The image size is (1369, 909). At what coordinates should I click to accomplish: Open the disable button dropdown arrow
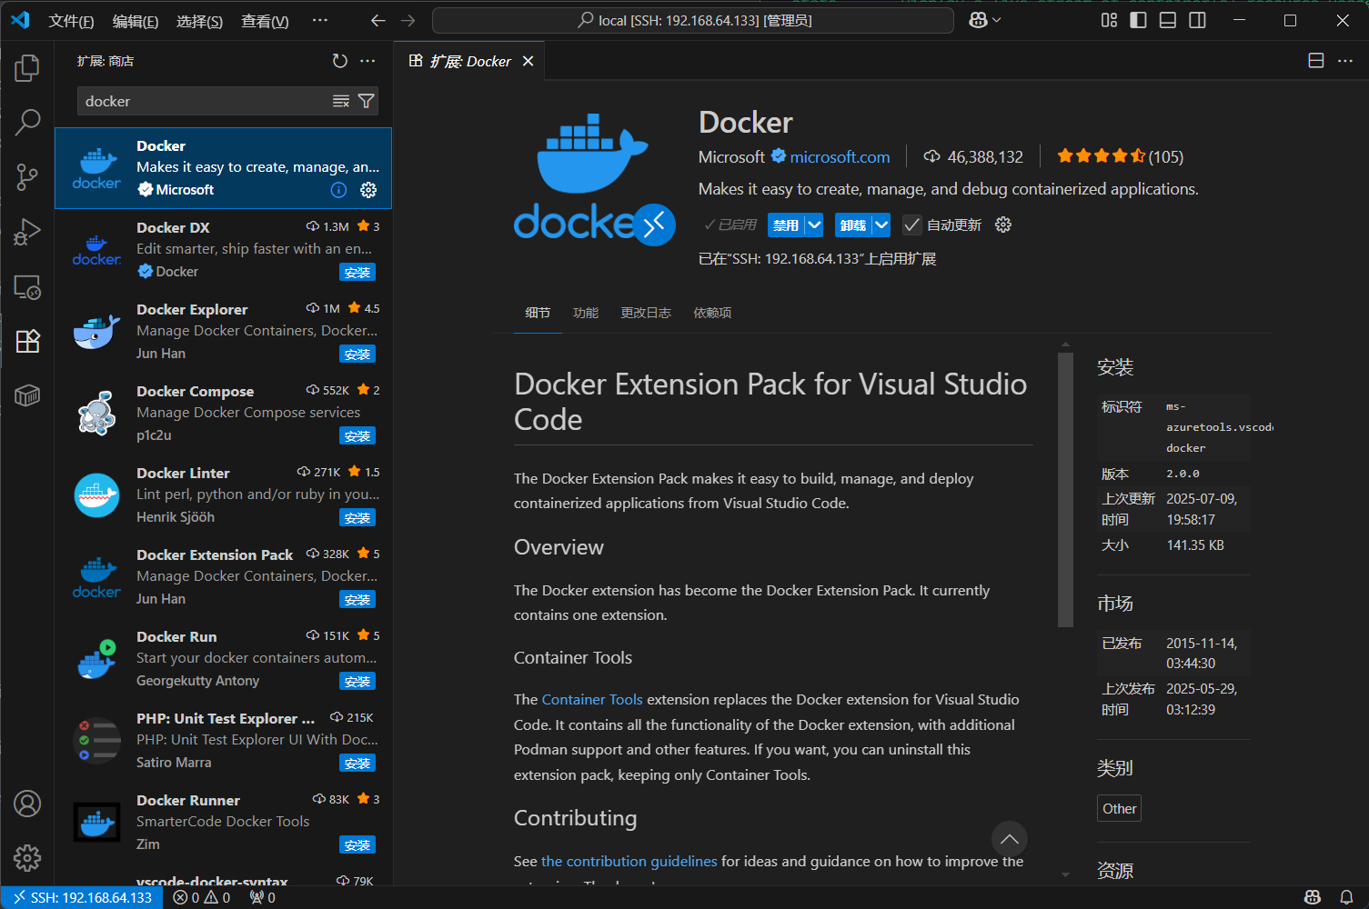click(x=814, y=225)
